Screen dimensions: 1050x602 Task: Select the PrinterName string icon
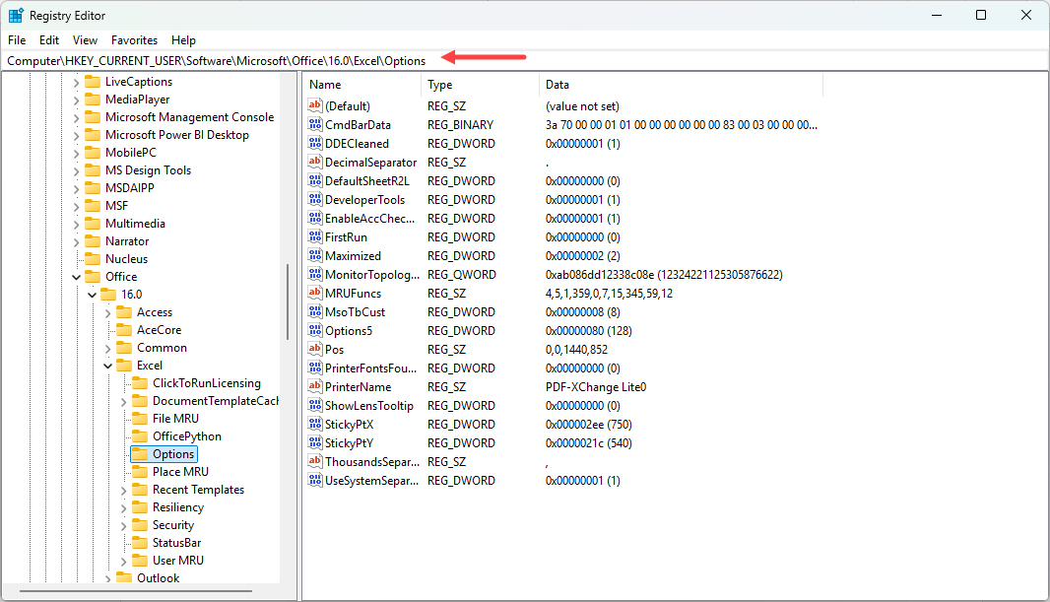(315, 386)
